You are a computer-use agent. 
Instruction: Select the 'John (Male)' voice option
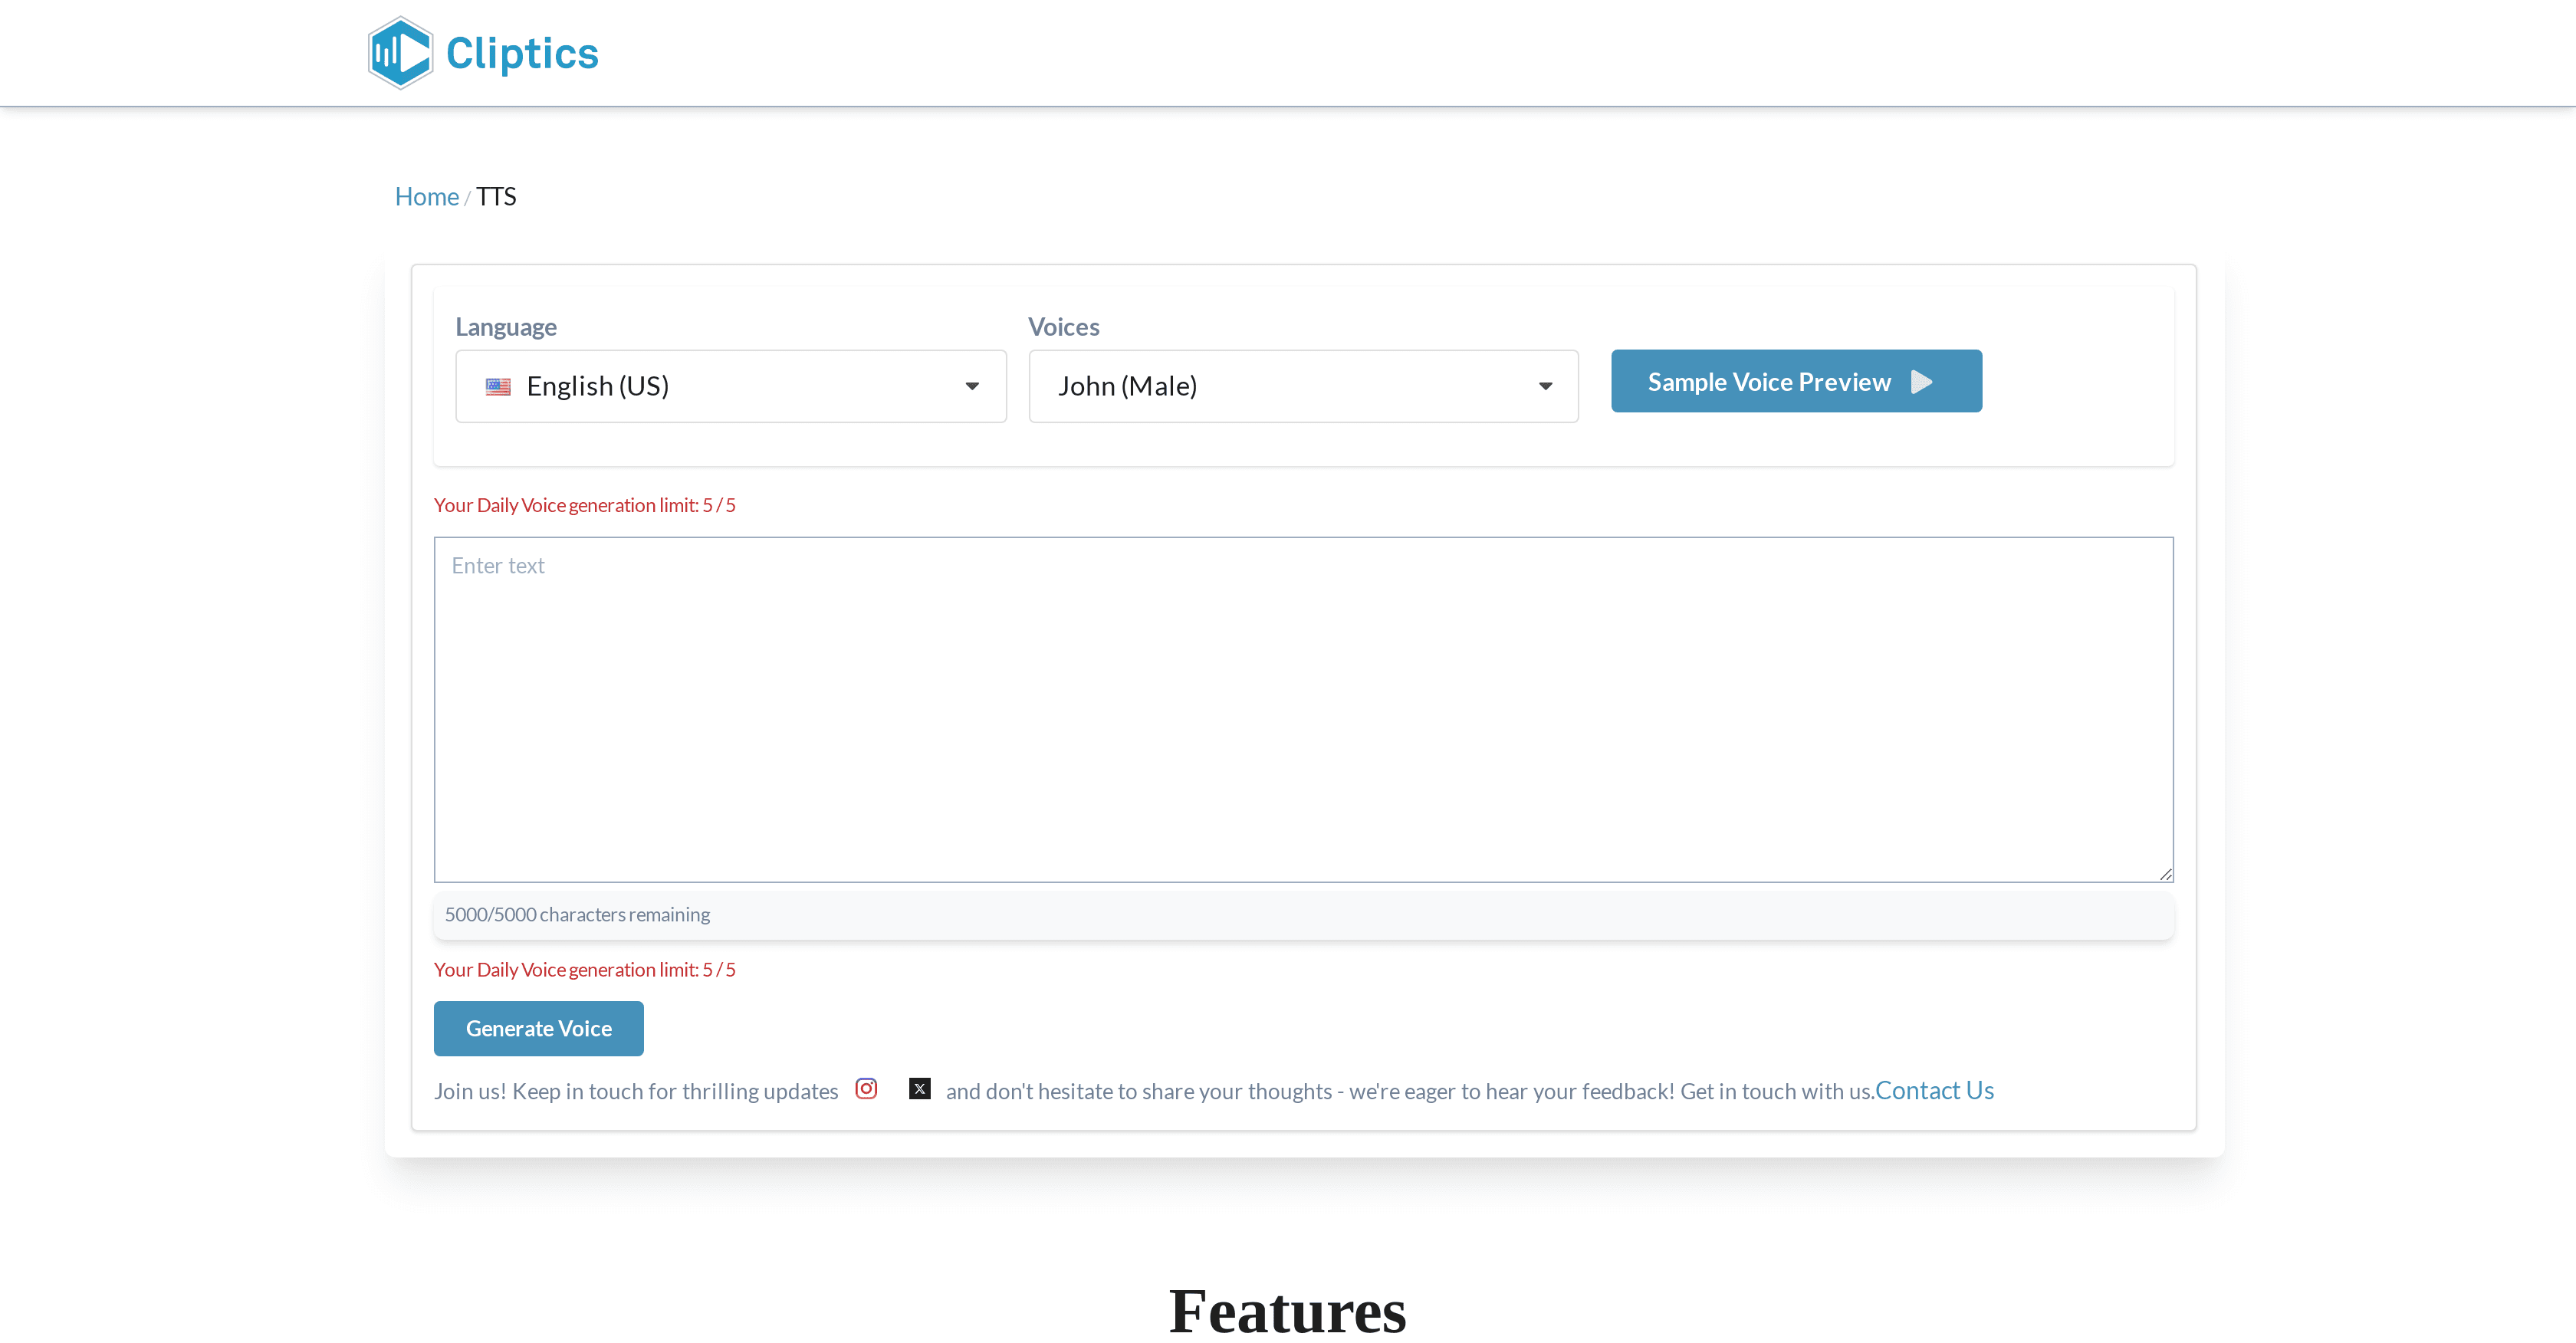[1129, 386]
